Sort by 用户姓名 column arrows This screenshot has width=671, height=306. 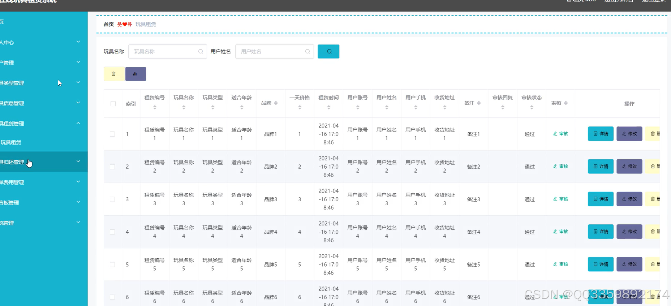[x=387, y=107]
